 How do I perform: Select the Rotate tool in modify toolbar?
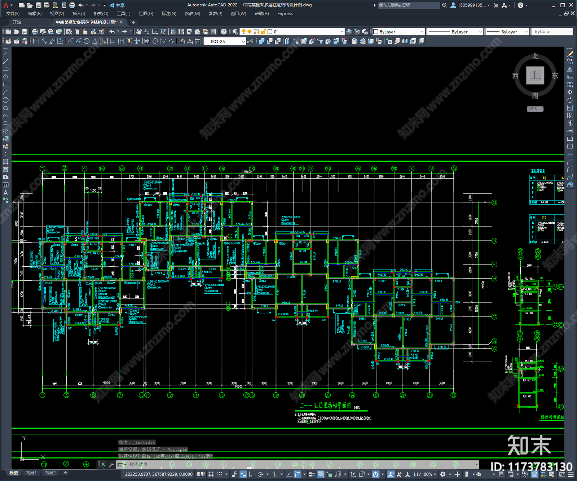coord(570,100)
